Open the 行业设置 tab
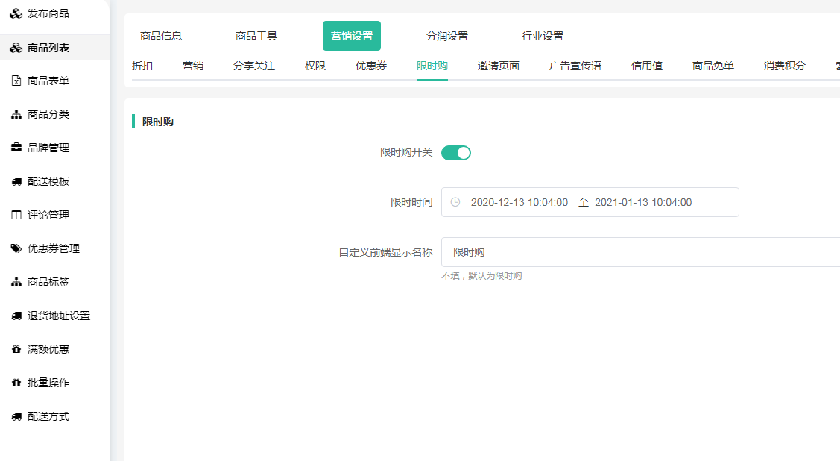 543,36
